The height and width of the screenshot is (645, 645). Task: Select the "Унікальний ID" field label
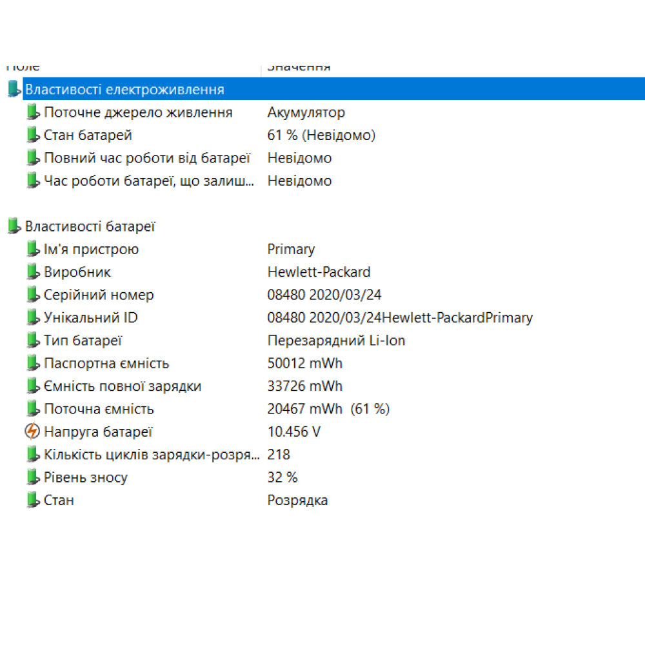[x=90, y=318]
